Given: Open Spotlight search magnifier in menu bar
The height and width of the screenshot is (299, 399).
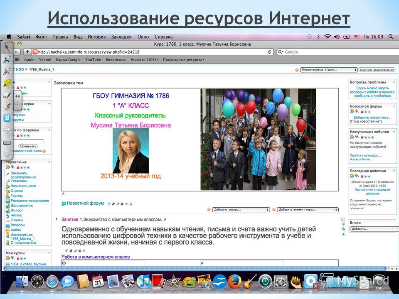Looking at the screenshot, I should click(391, 37).
